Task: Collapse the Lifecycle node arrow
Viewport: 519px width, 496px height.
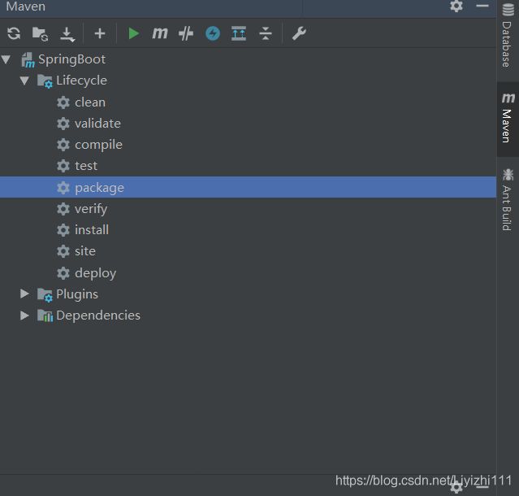Action: tap(24, 80)
